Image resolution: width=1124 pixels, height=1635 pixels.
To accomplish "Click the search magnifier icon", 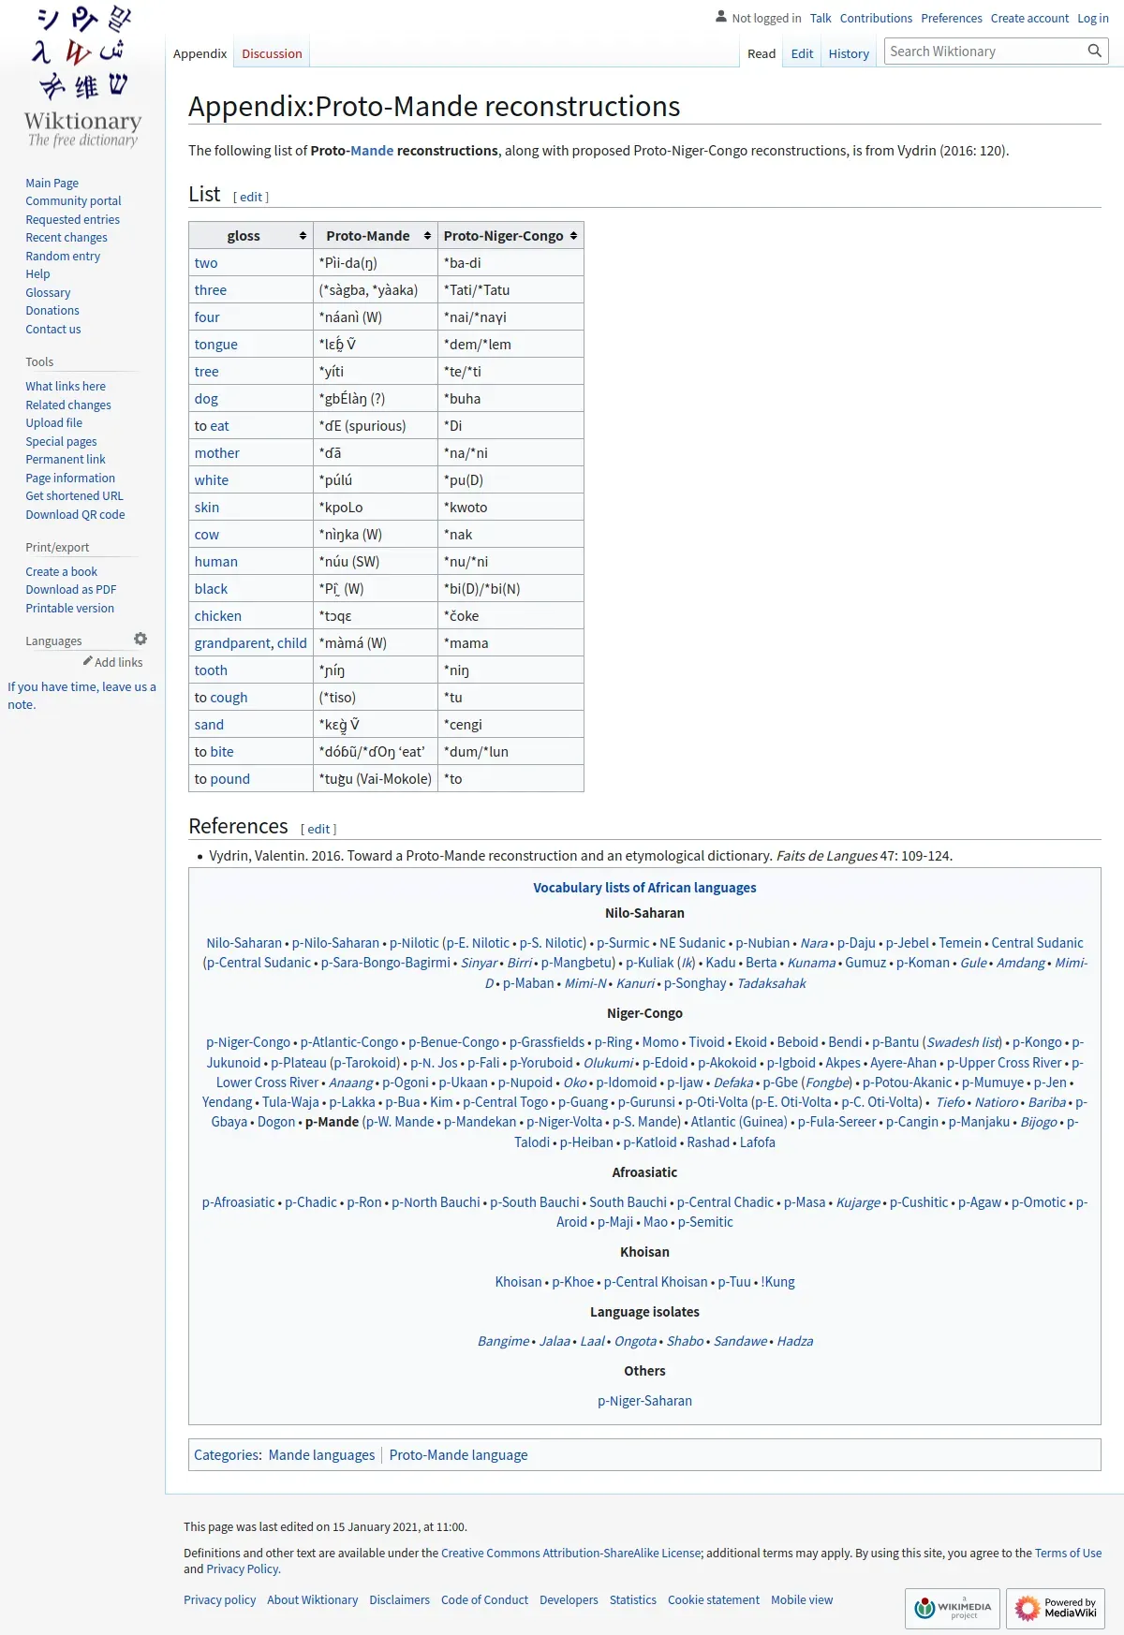I will [x=1094, y=52].
